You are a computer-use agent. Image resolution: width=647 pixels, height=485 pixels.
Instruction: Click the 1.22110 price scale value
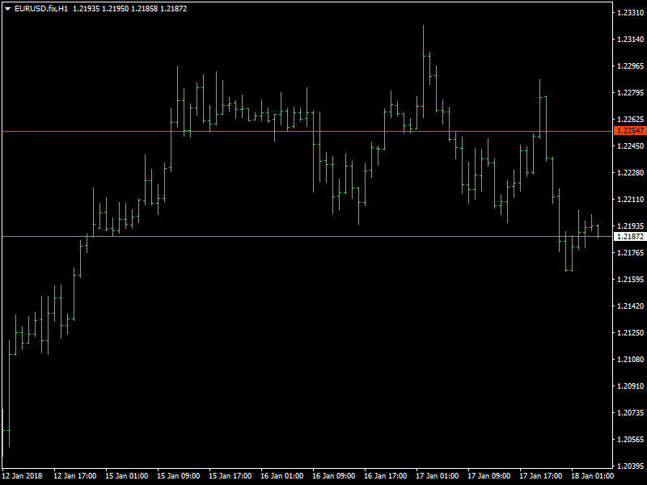point(630,199)
